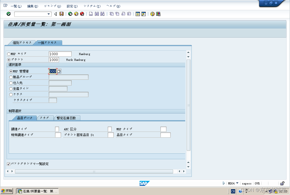Click the Find binoculars icon
Image resolution: width=290 pixels, height=195 pixels.
coord(97,14)
